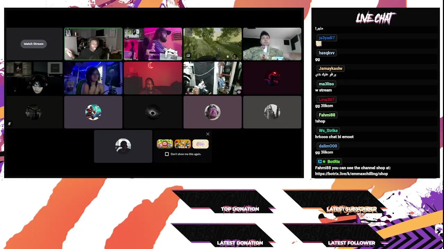Click the 'gg 3likom' message from dalim000
This screenshot has height=249, width=444.
[x=324, y=152]
